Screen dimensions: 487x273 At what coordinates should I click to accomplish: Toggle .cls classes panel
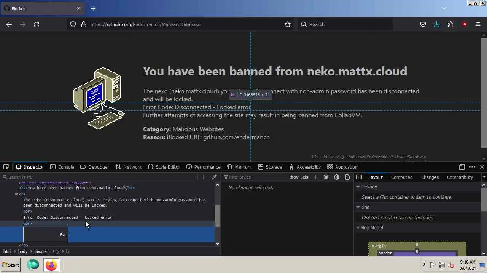click(x=305, y=177)
